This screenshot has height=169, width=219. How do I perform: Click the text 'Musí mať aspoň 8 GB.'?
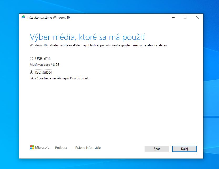click(x=45, y=65)
